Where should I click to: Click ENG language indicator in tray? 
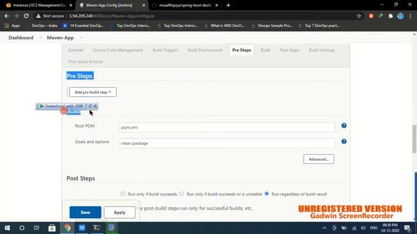(x=373, y=228)
